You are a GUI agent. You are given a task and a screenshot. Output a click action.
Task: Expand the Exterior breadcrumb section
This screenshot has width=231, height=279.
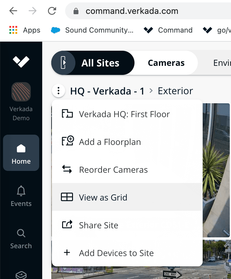(x=175, y=91)
